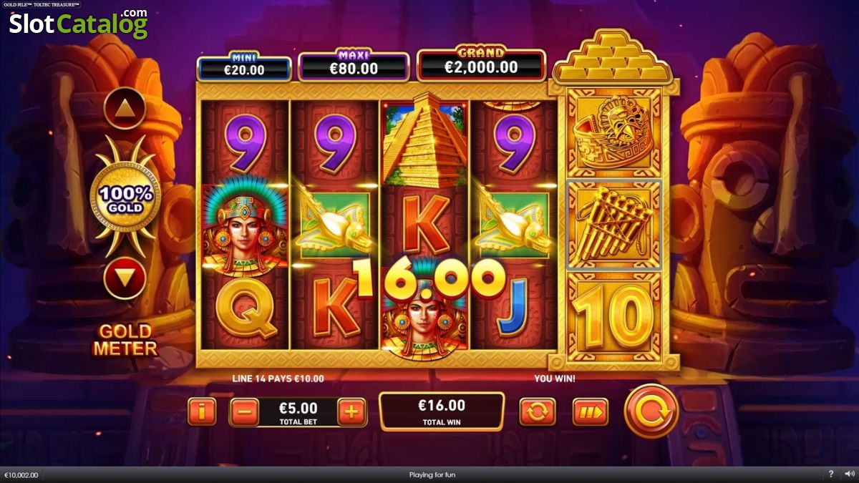Click the 100% Gold sun medallion

coord(125,195)
